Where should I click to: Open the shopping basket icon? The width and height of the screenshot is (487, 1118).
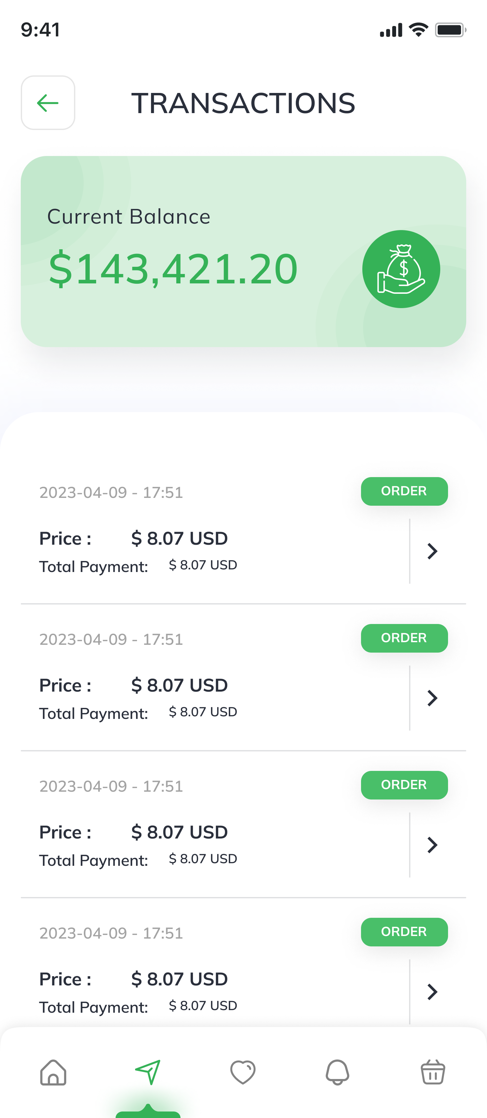click(x=432, y=1072)
